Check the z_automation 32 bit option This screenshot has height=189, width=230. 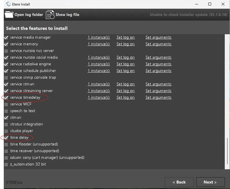pyautogui.click(x=6, y=164)
